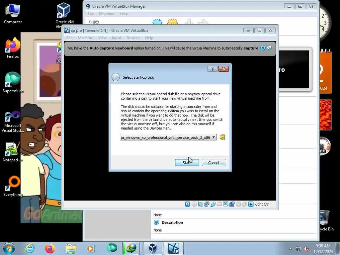Image resolution: width=340 pixels, height=255 pixels.
Task: Switch to VirtualBox Manager taskbar button
Action: pyautogui.click(x=153, y=248)
